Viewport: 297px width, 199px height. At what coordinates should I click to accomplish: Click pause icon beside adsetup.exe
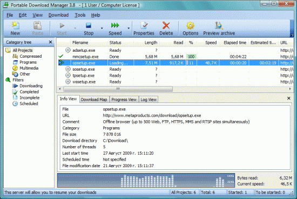68,50
